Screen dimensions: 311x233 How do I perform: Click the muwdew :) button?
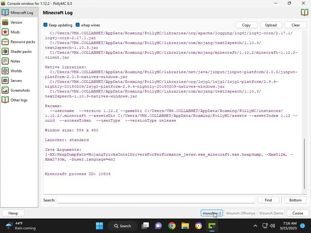[x=212, y=213]
